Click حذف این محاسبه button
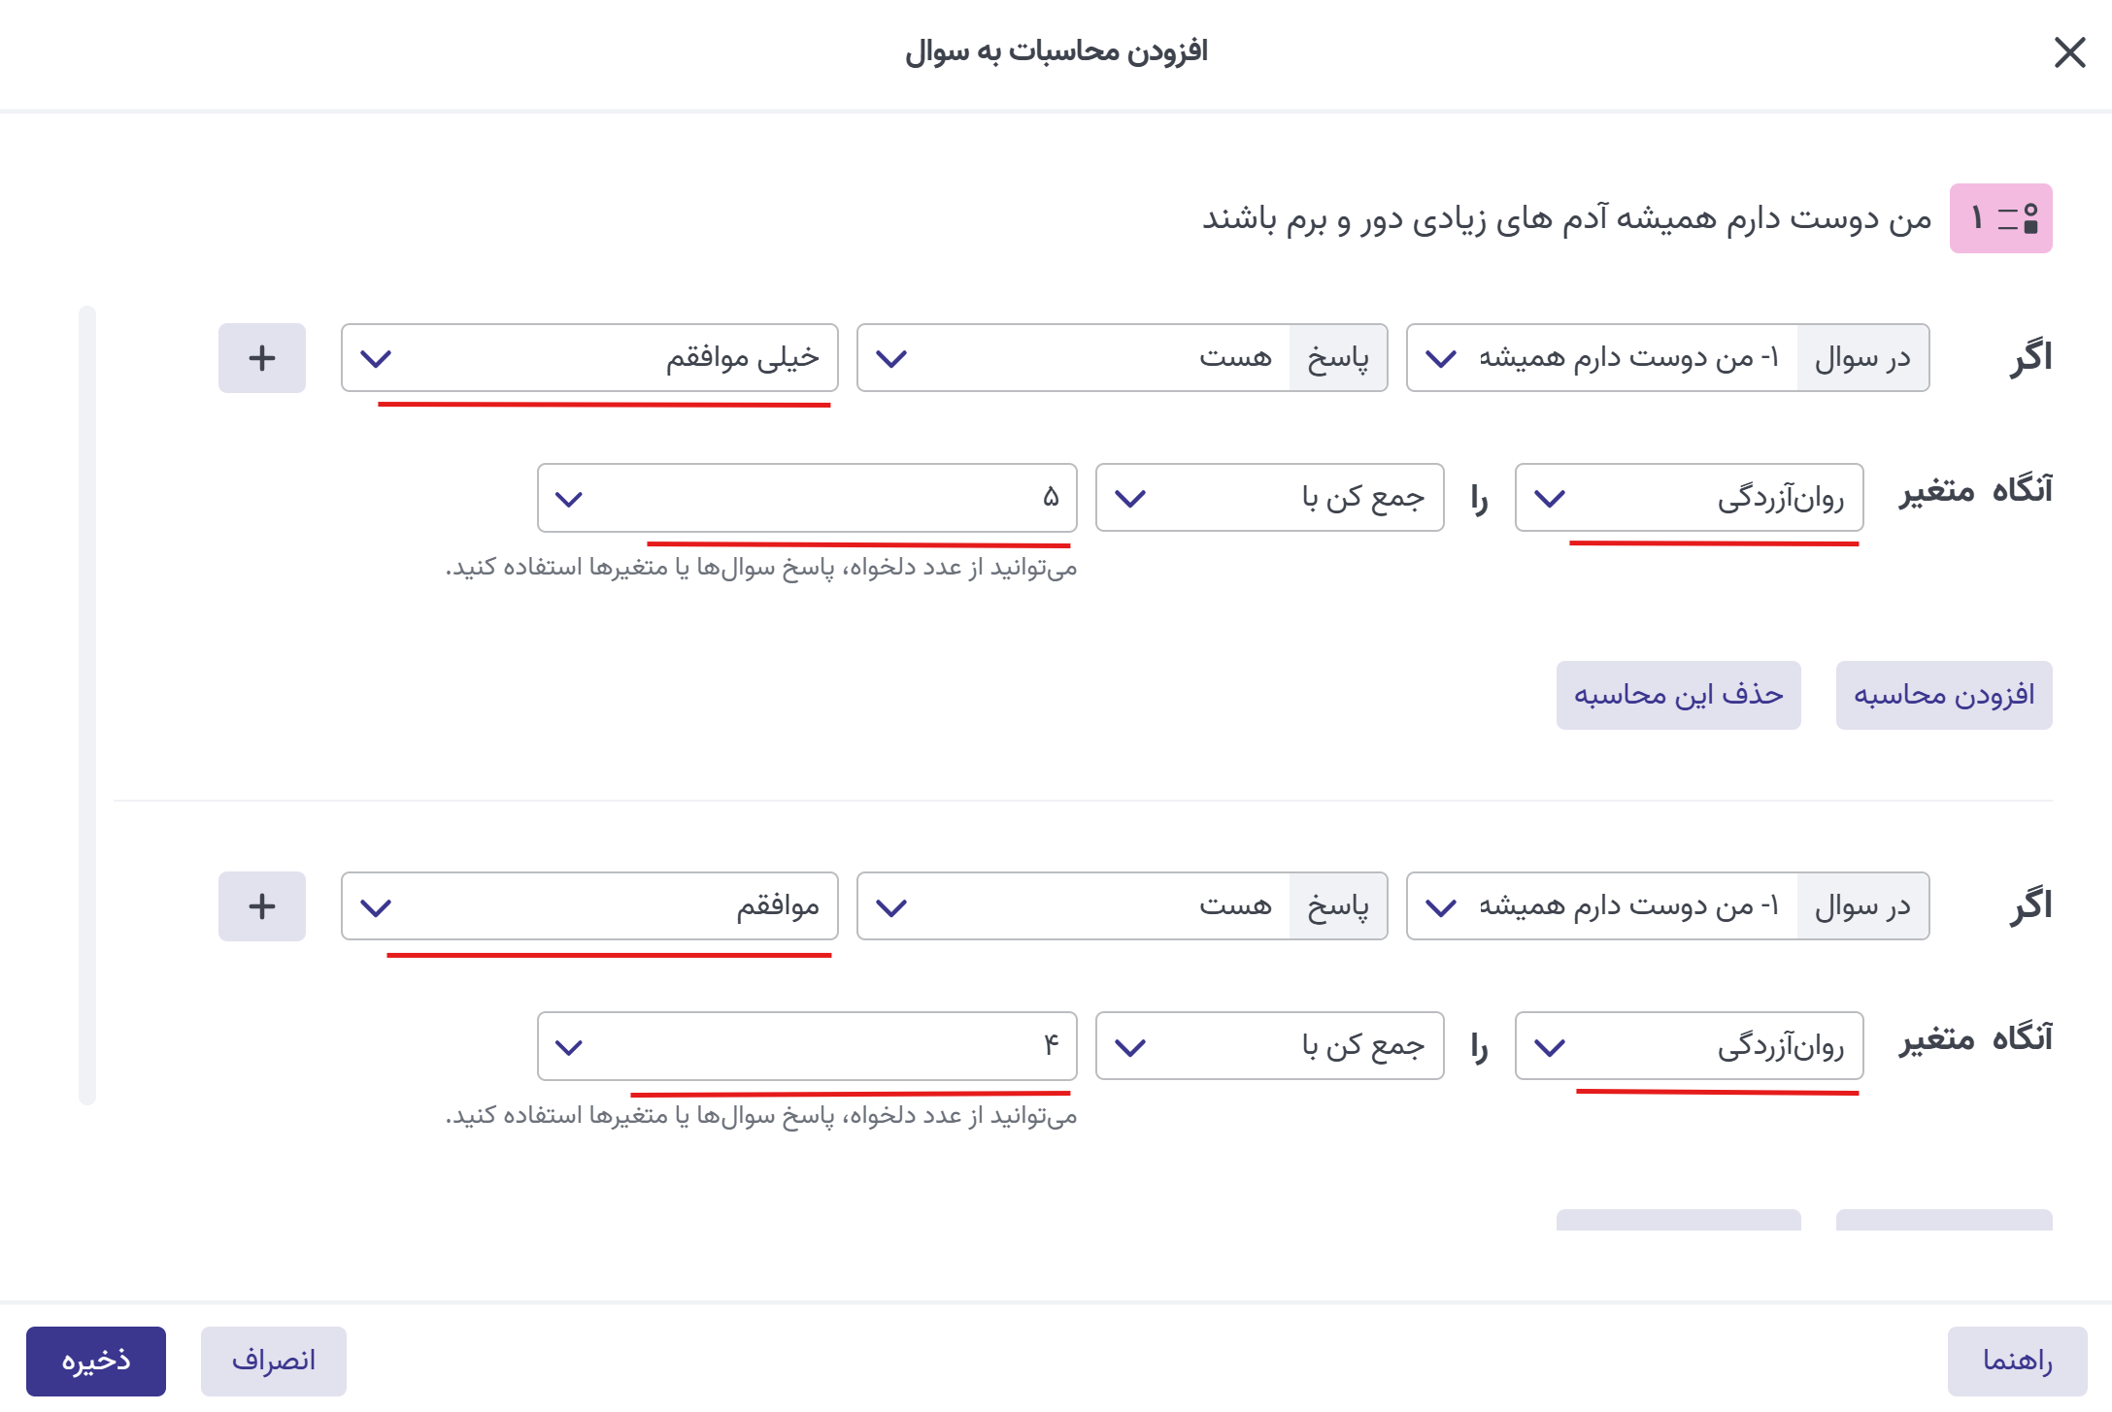The height and width of the screenshot is (1412, 2112). 1678,695
